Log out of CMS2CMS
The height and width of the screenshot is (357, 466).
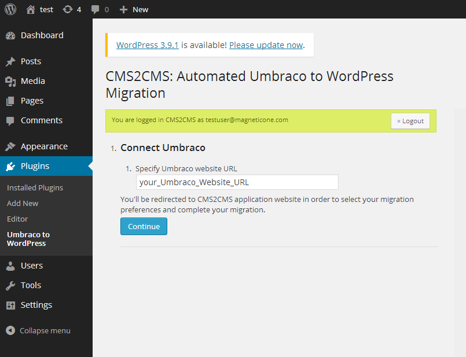[410, 121]
